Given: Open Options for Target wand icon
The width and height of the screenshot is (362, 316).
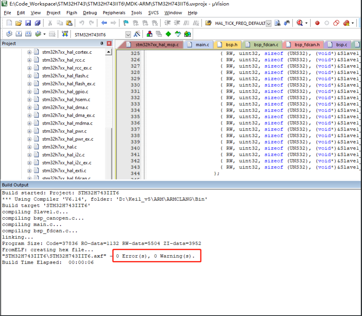Looking at the screenshot, I should pyautogui.click(x=137, y=34).
